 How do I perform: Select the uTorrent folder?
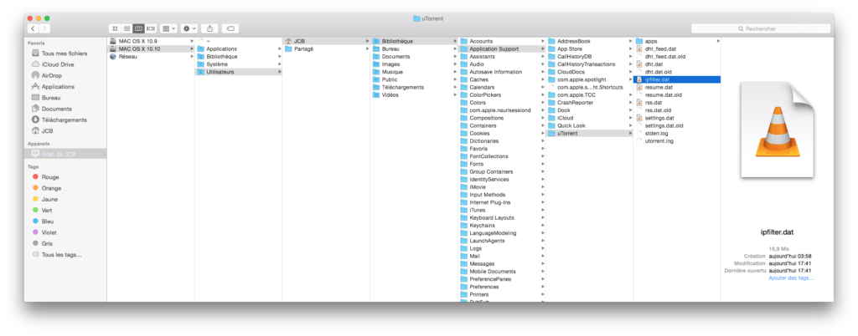[589, 133]
